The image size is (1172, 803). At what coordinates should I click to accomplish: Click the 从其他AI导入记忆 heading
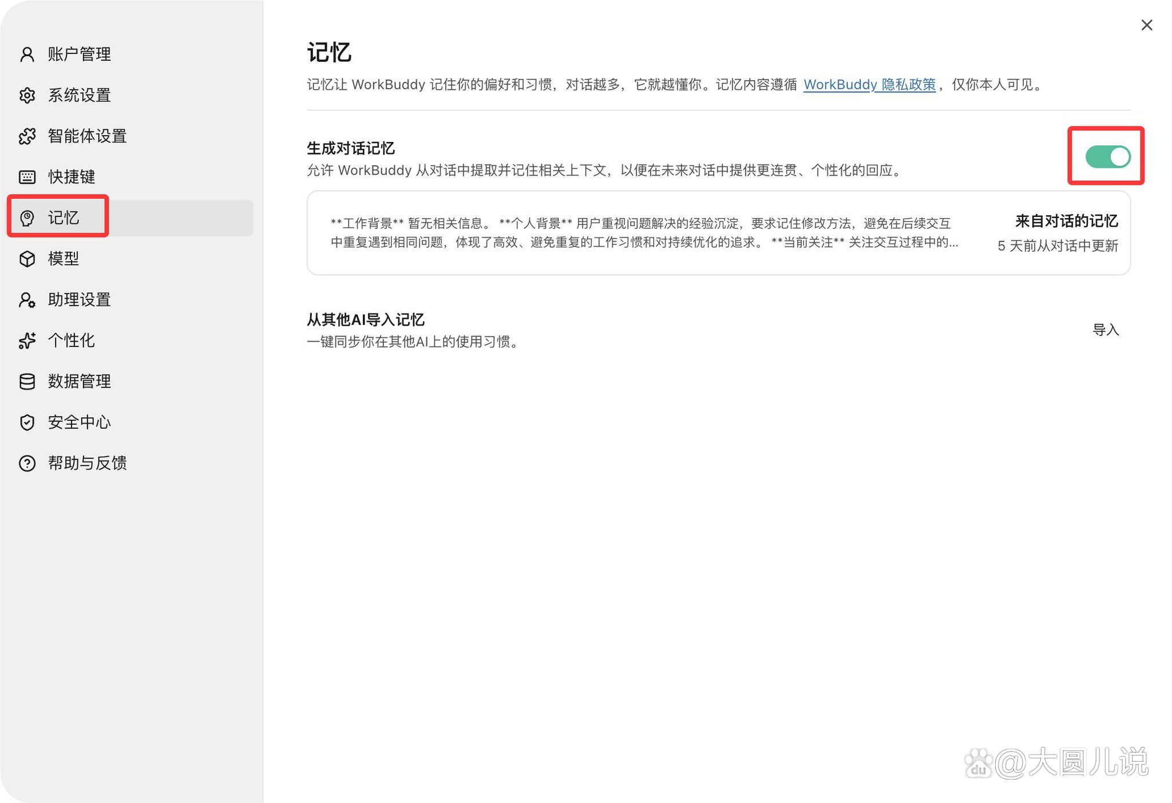coord(366,319)
